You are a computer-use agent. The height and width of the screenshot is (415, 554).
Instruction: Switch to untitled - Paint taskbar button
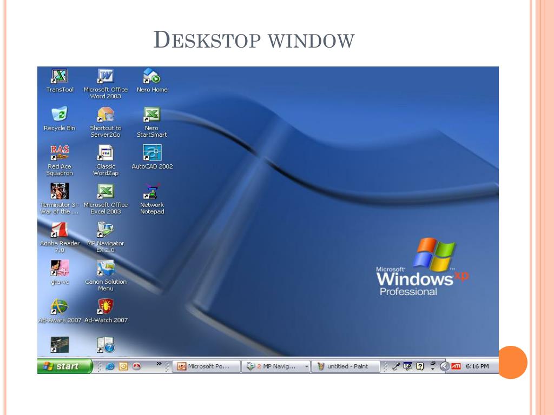[x=345, y=366]
